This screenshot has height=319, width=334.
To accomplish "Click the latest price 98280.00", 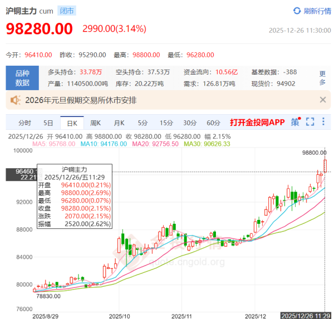I will (40, 29).
